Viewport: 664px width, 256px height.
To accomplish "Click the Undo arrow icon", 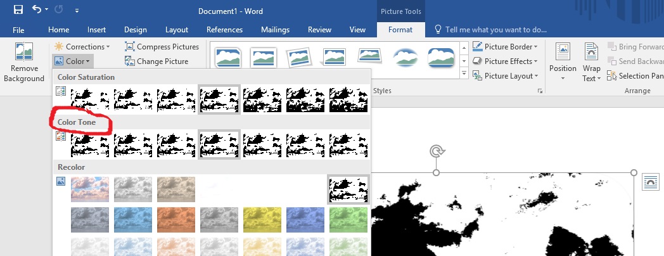I will (x=37, y=10).
